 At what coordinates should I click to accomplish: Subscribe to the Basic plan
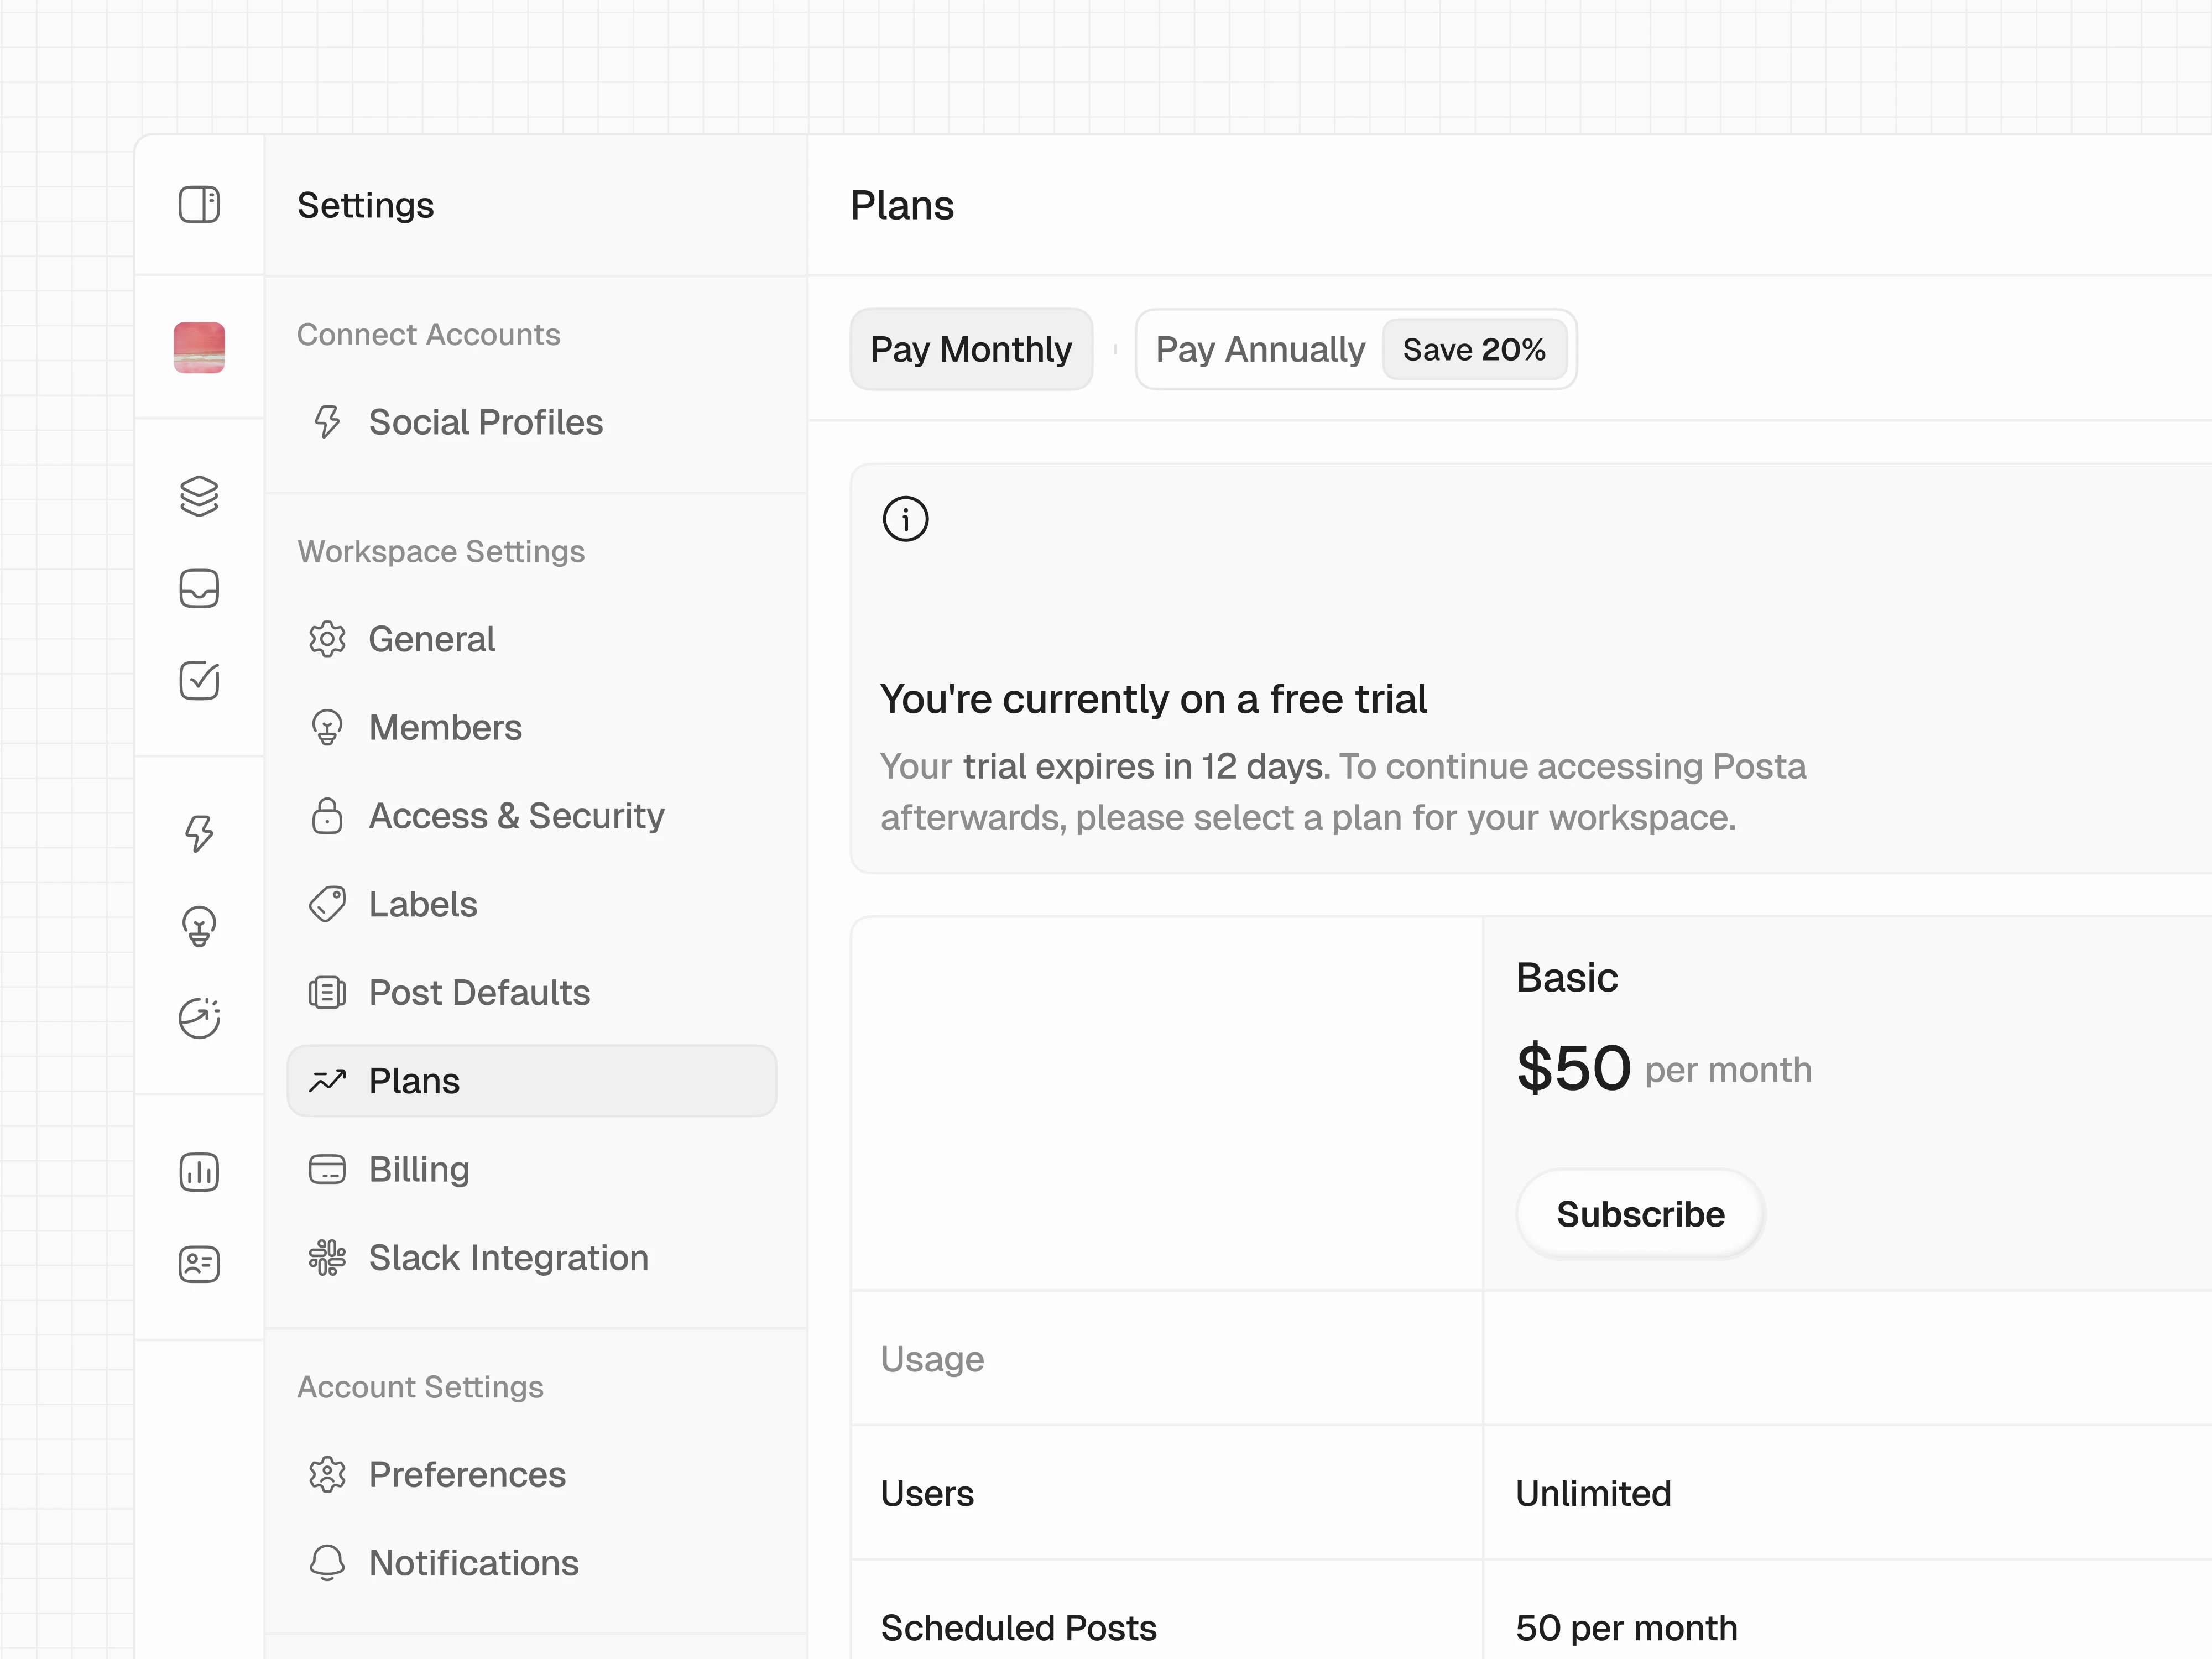click(1639, 1214)
